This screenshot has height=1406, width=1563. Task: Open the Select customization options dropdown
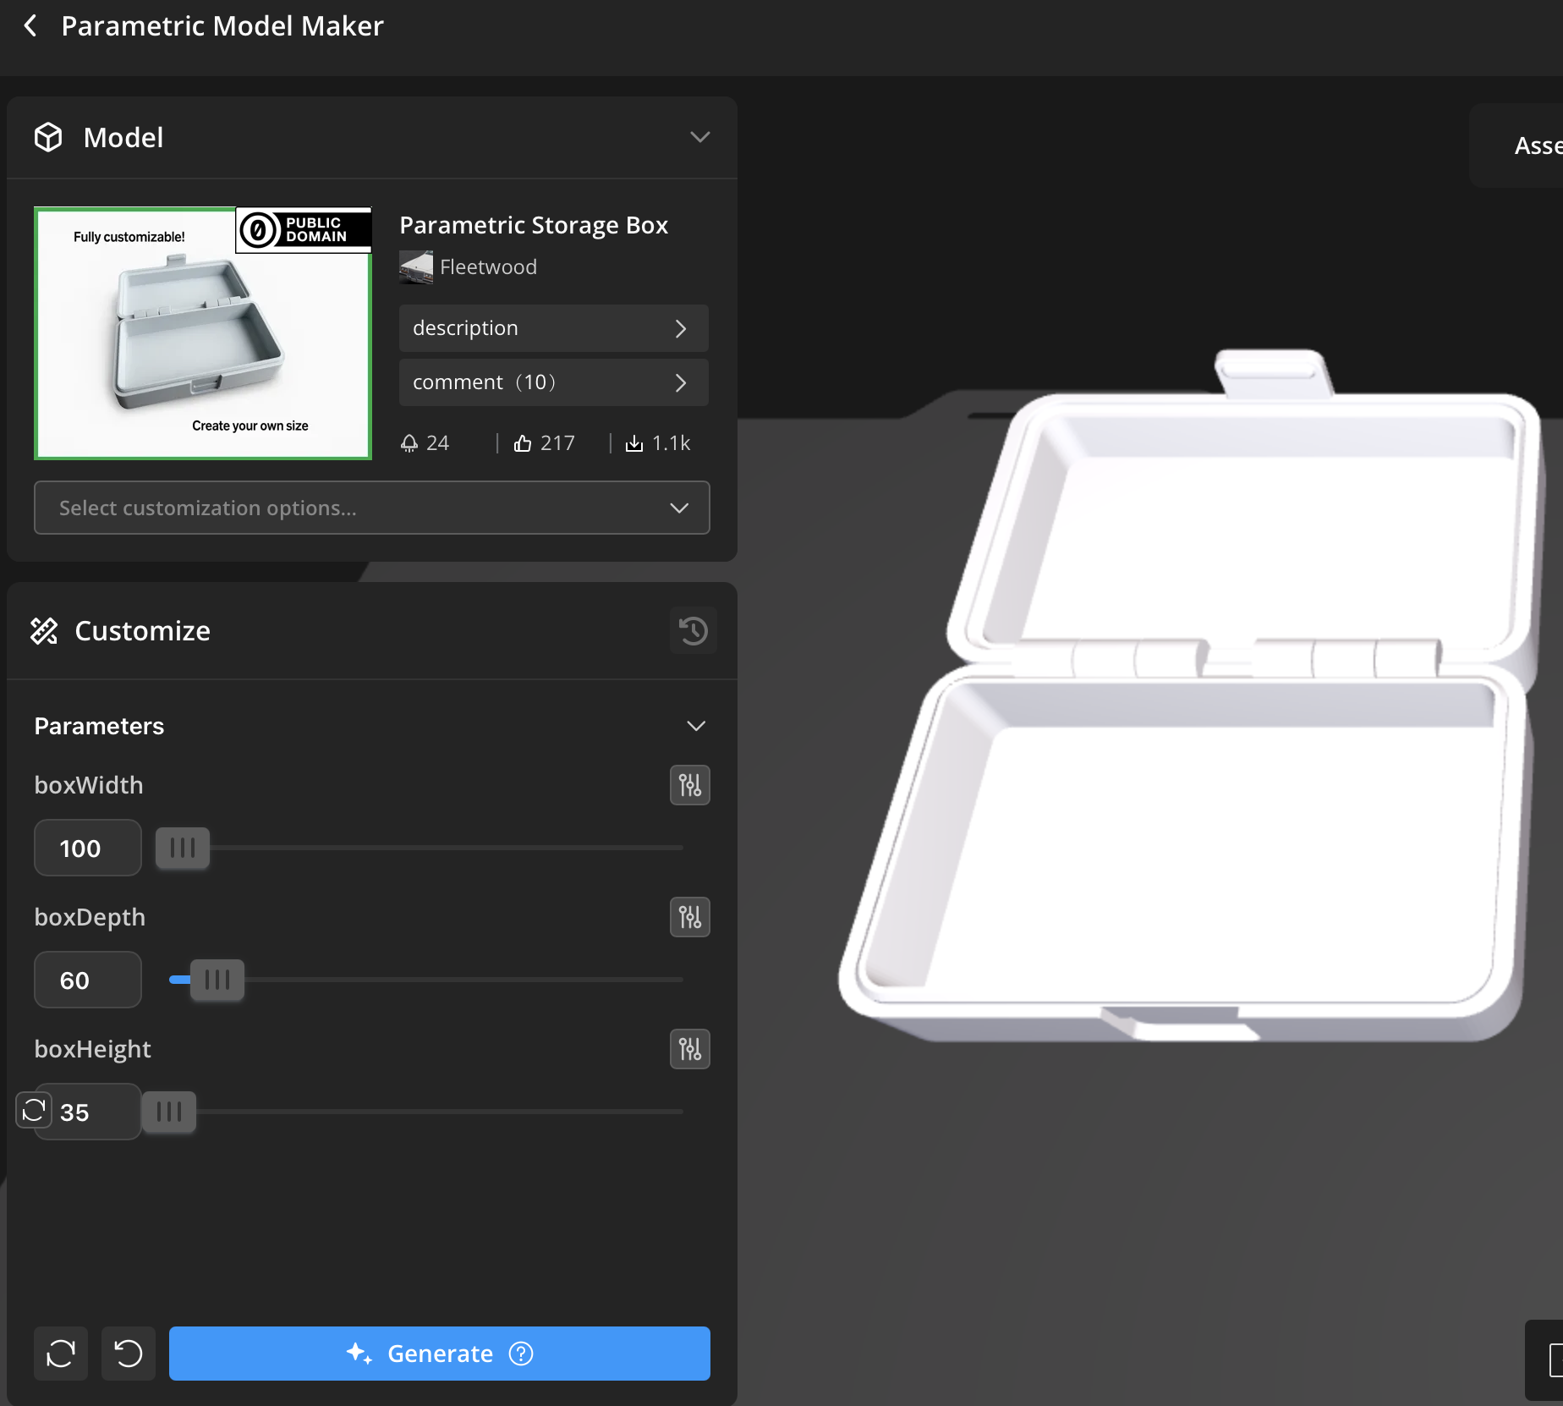372,508
